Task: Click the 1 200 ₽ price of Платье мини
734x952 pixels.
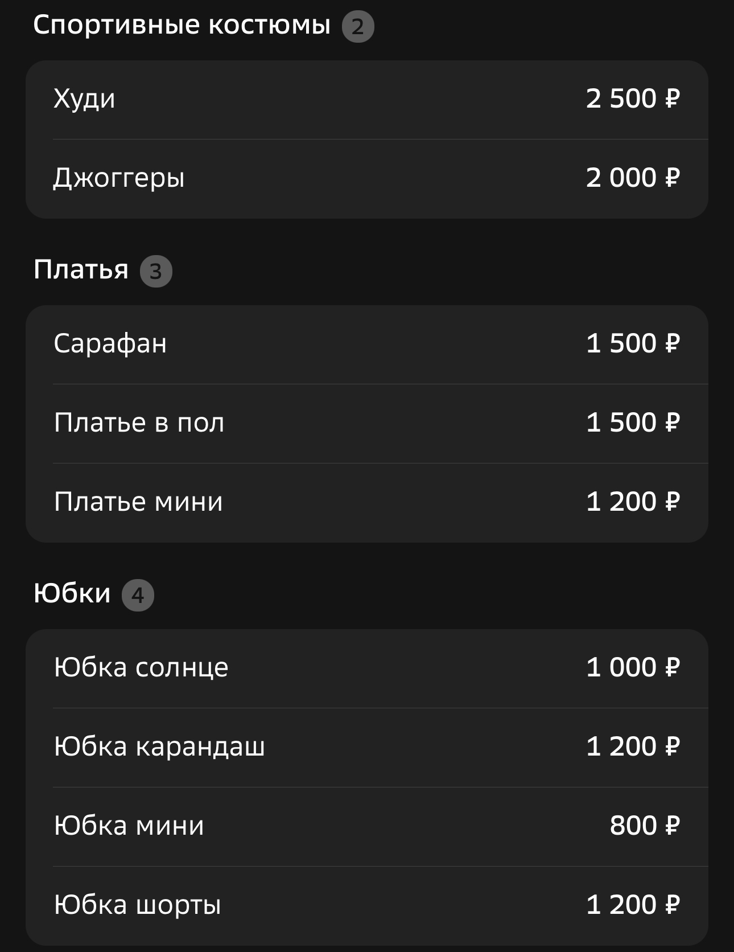Action: click(x=633, y=502)
